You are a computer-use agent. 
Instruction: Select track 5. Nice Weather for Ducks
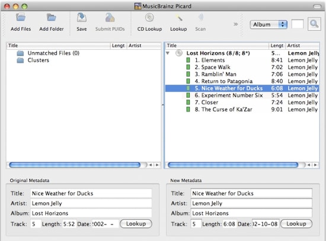coord(229,89)
